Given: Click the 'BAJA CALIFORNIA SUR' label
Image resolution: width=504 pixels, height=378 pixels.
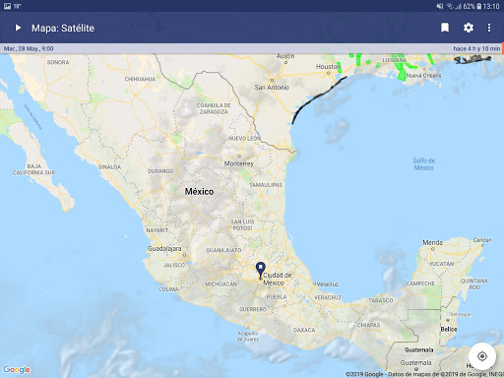Looking at the screenshot, I should [33, 169].
